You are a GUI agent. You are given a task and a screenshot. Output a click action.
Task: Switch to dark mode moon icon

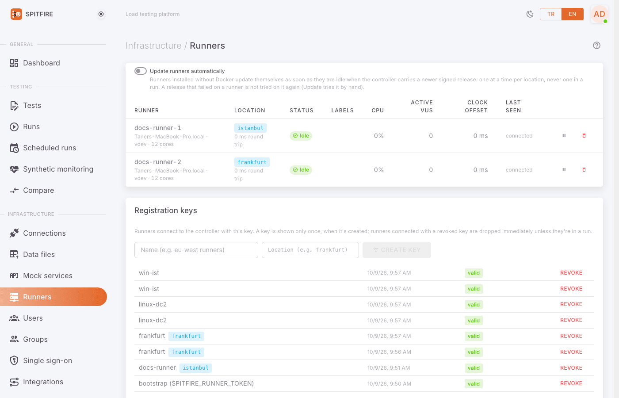[x=530, y=14]
